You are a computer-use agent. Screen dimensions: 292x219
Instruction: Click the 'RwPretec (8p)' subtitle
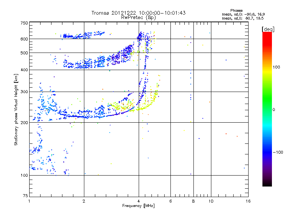point(138,18)
